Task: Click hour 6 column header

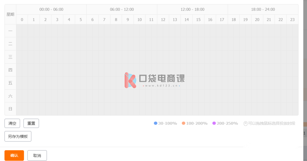Action: (92, 20)
